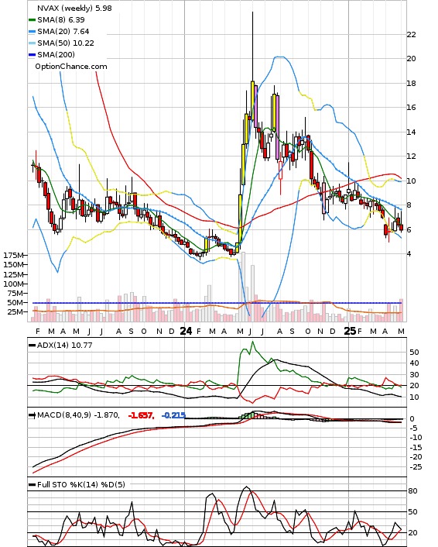Click the dark blue SMA(200) legend swatch
438x547 pixels.
32,54
